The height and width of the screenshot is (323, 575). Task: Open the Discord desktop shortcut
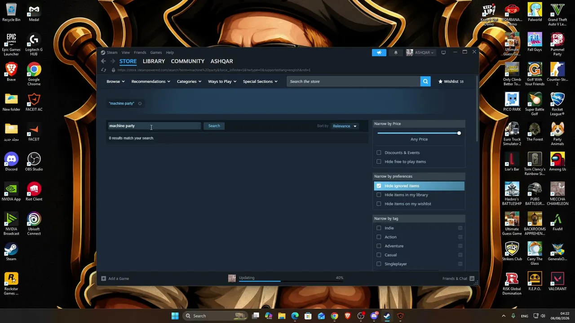(x=11, y=162)
